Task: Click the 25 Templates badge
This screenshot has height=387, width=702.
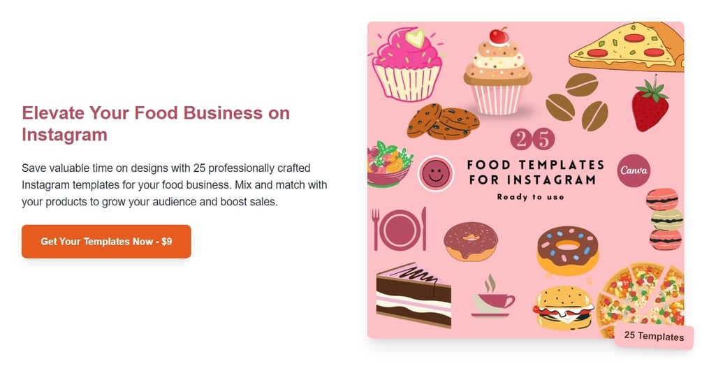Action: 654,336
